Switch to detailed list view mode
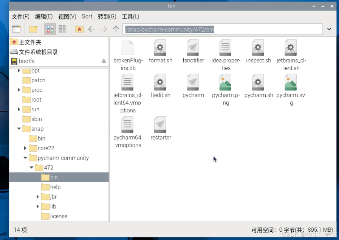Viewport: 339px width, 240px height. point(62,29)
